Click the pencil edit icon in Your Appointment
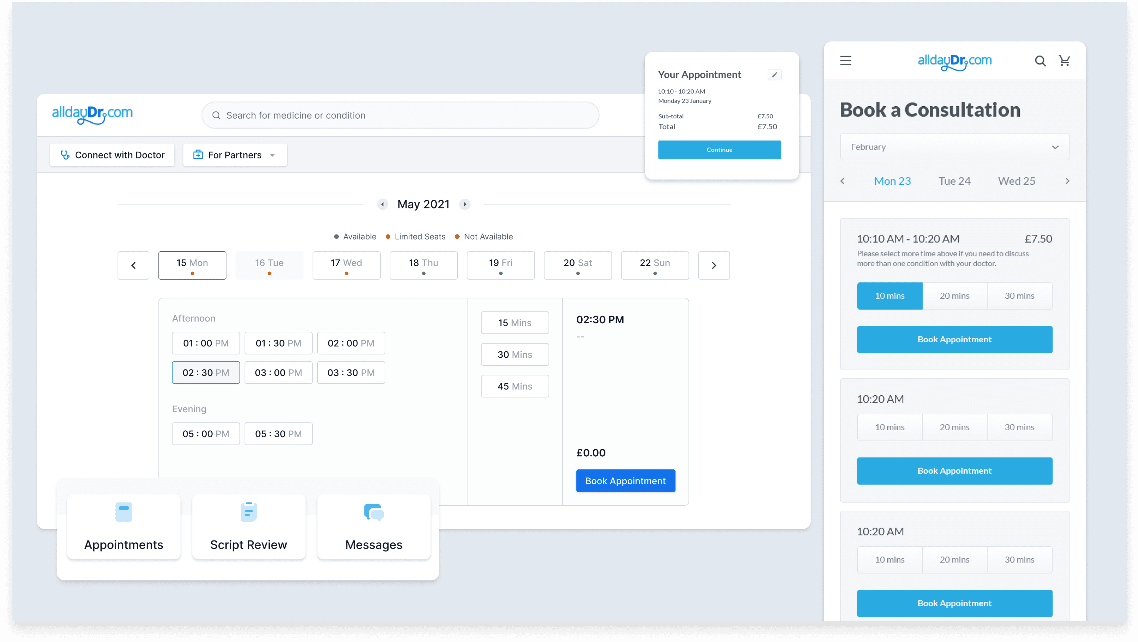This screenshot has width=1138, height=642. (774, 75)
